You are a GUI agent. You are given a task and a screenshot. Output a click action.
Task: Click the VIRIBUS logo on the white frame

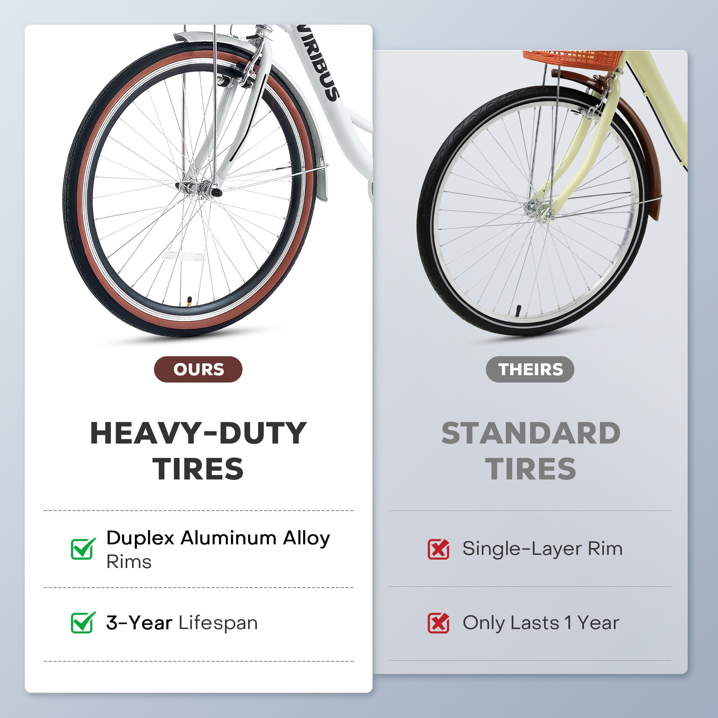tap(318, 64)
